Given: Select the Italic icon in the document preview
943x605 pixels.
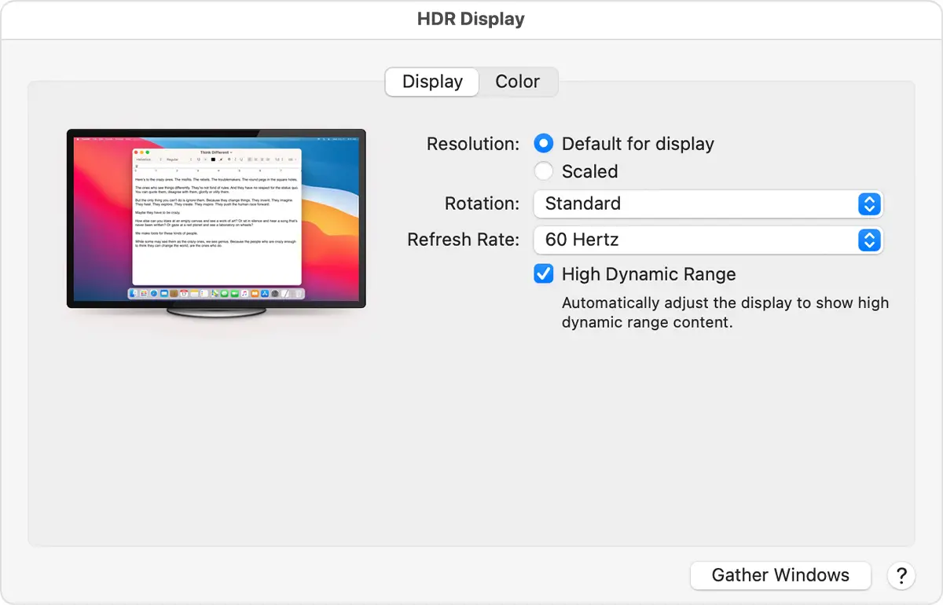Looking at the screenshot, I should (235, 159).
